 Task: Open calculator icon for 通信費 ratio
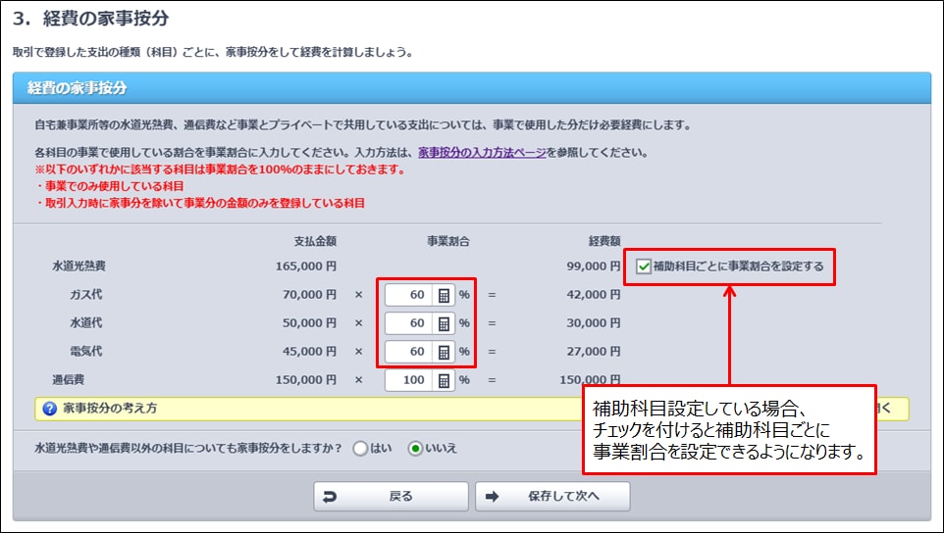pos(444,380)
